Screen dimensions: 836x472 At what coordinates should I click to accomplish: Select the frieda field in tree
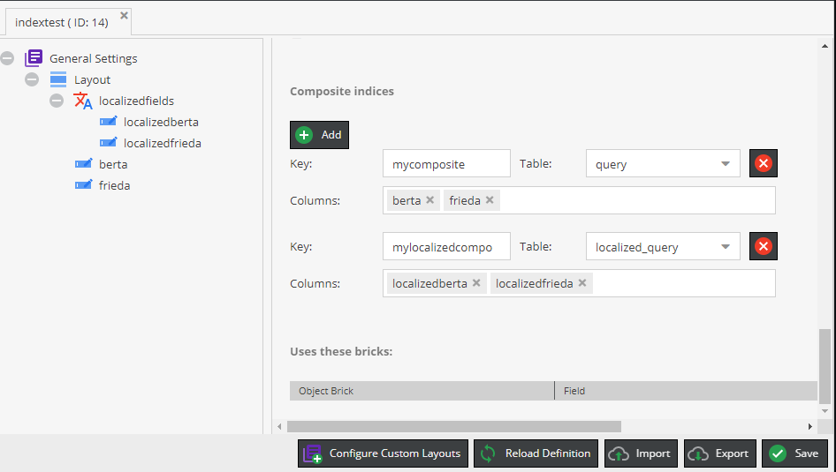click(114, 185)
